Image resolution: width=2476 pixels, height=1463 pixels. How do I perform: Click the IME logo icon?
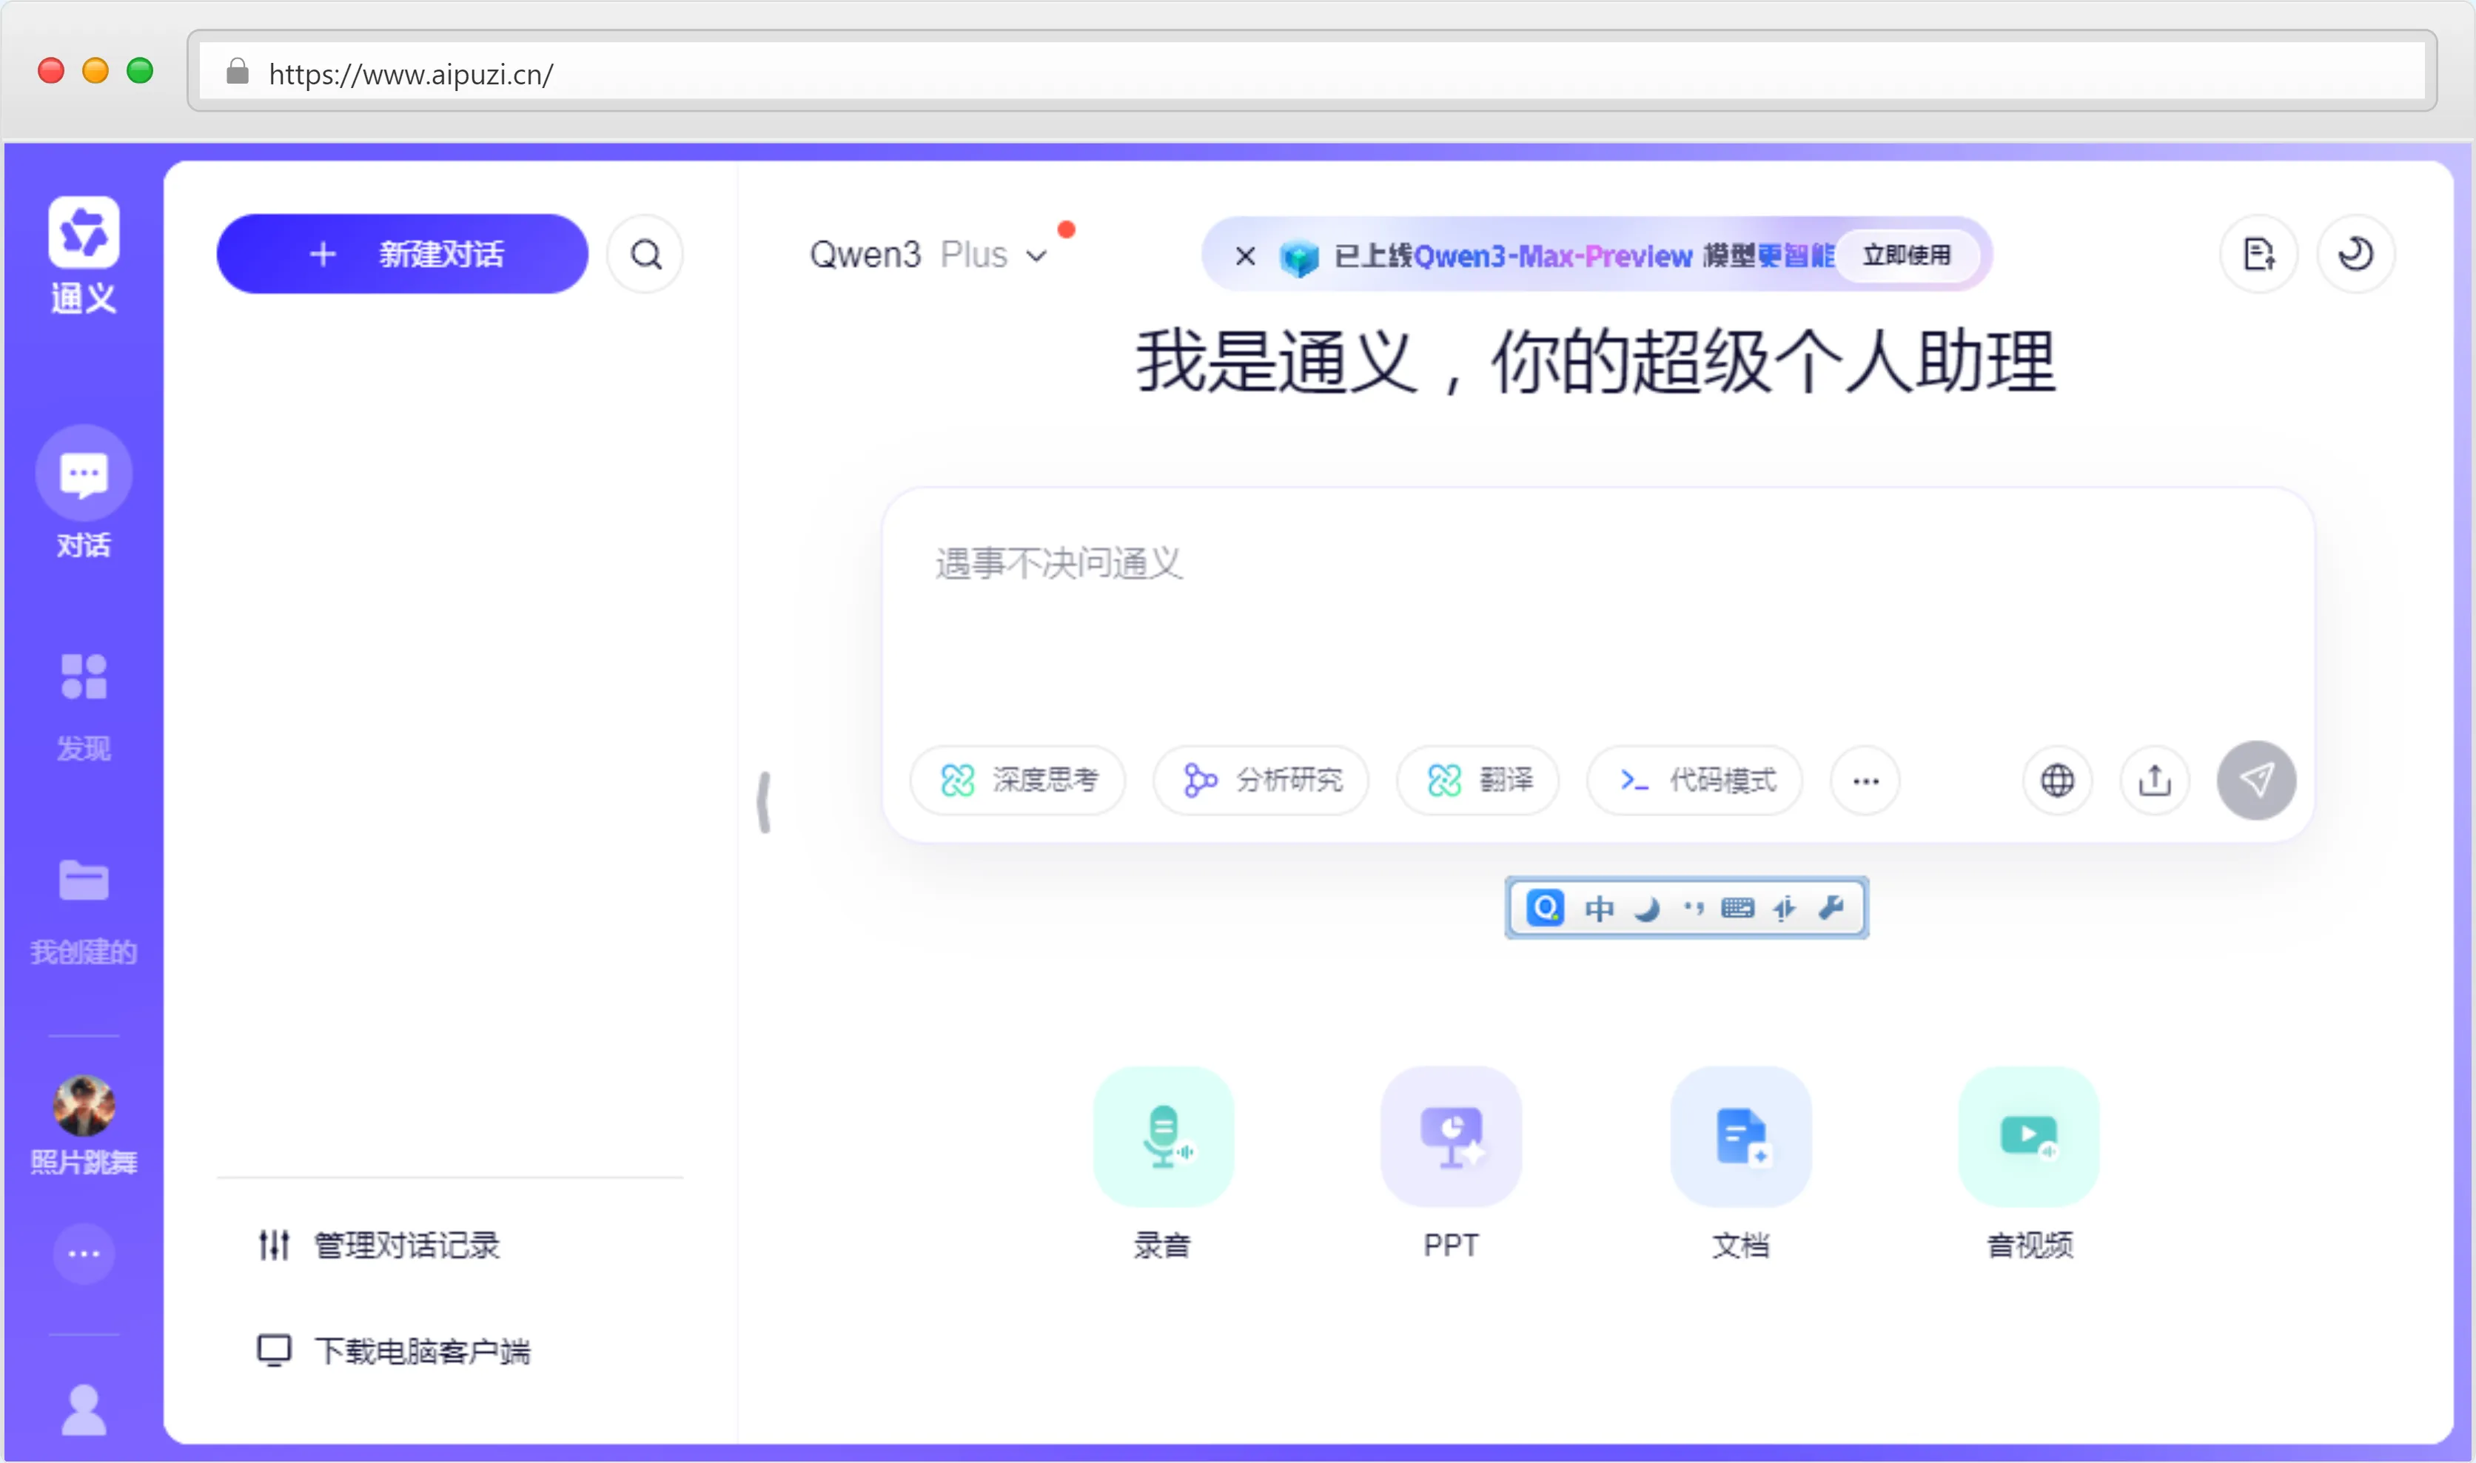1544,907
